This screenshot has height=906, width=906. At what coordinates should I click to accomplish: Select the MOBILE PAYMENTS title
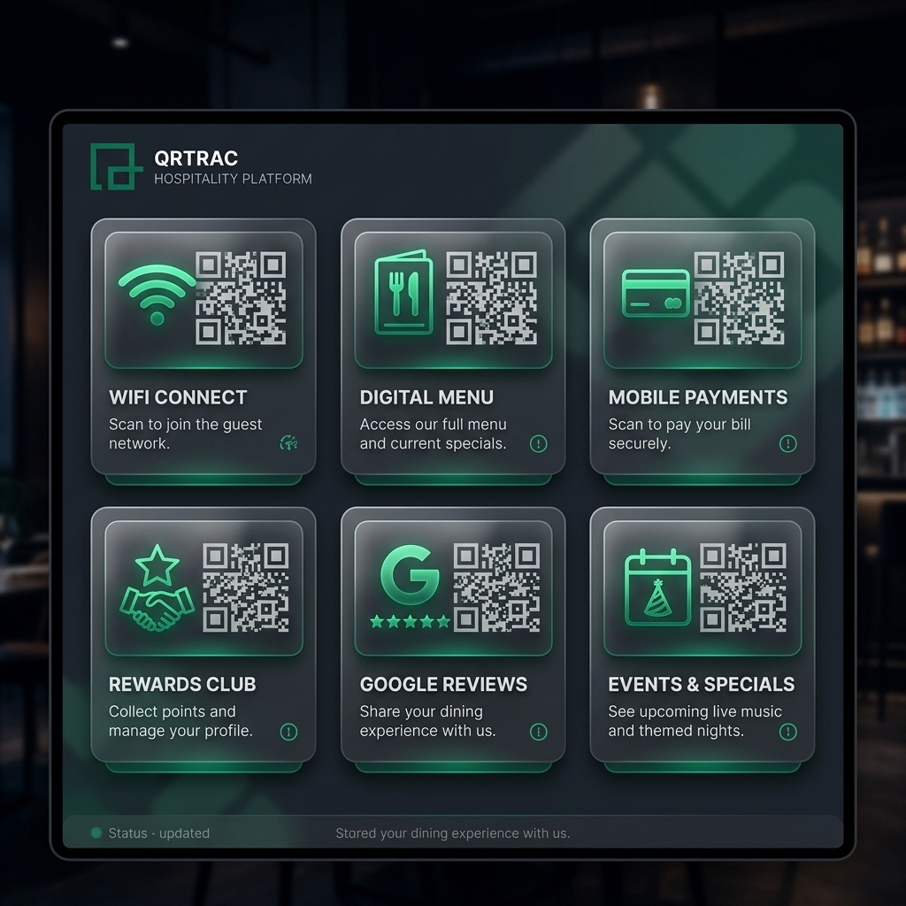pyautogui.click(x=698, y=397)
